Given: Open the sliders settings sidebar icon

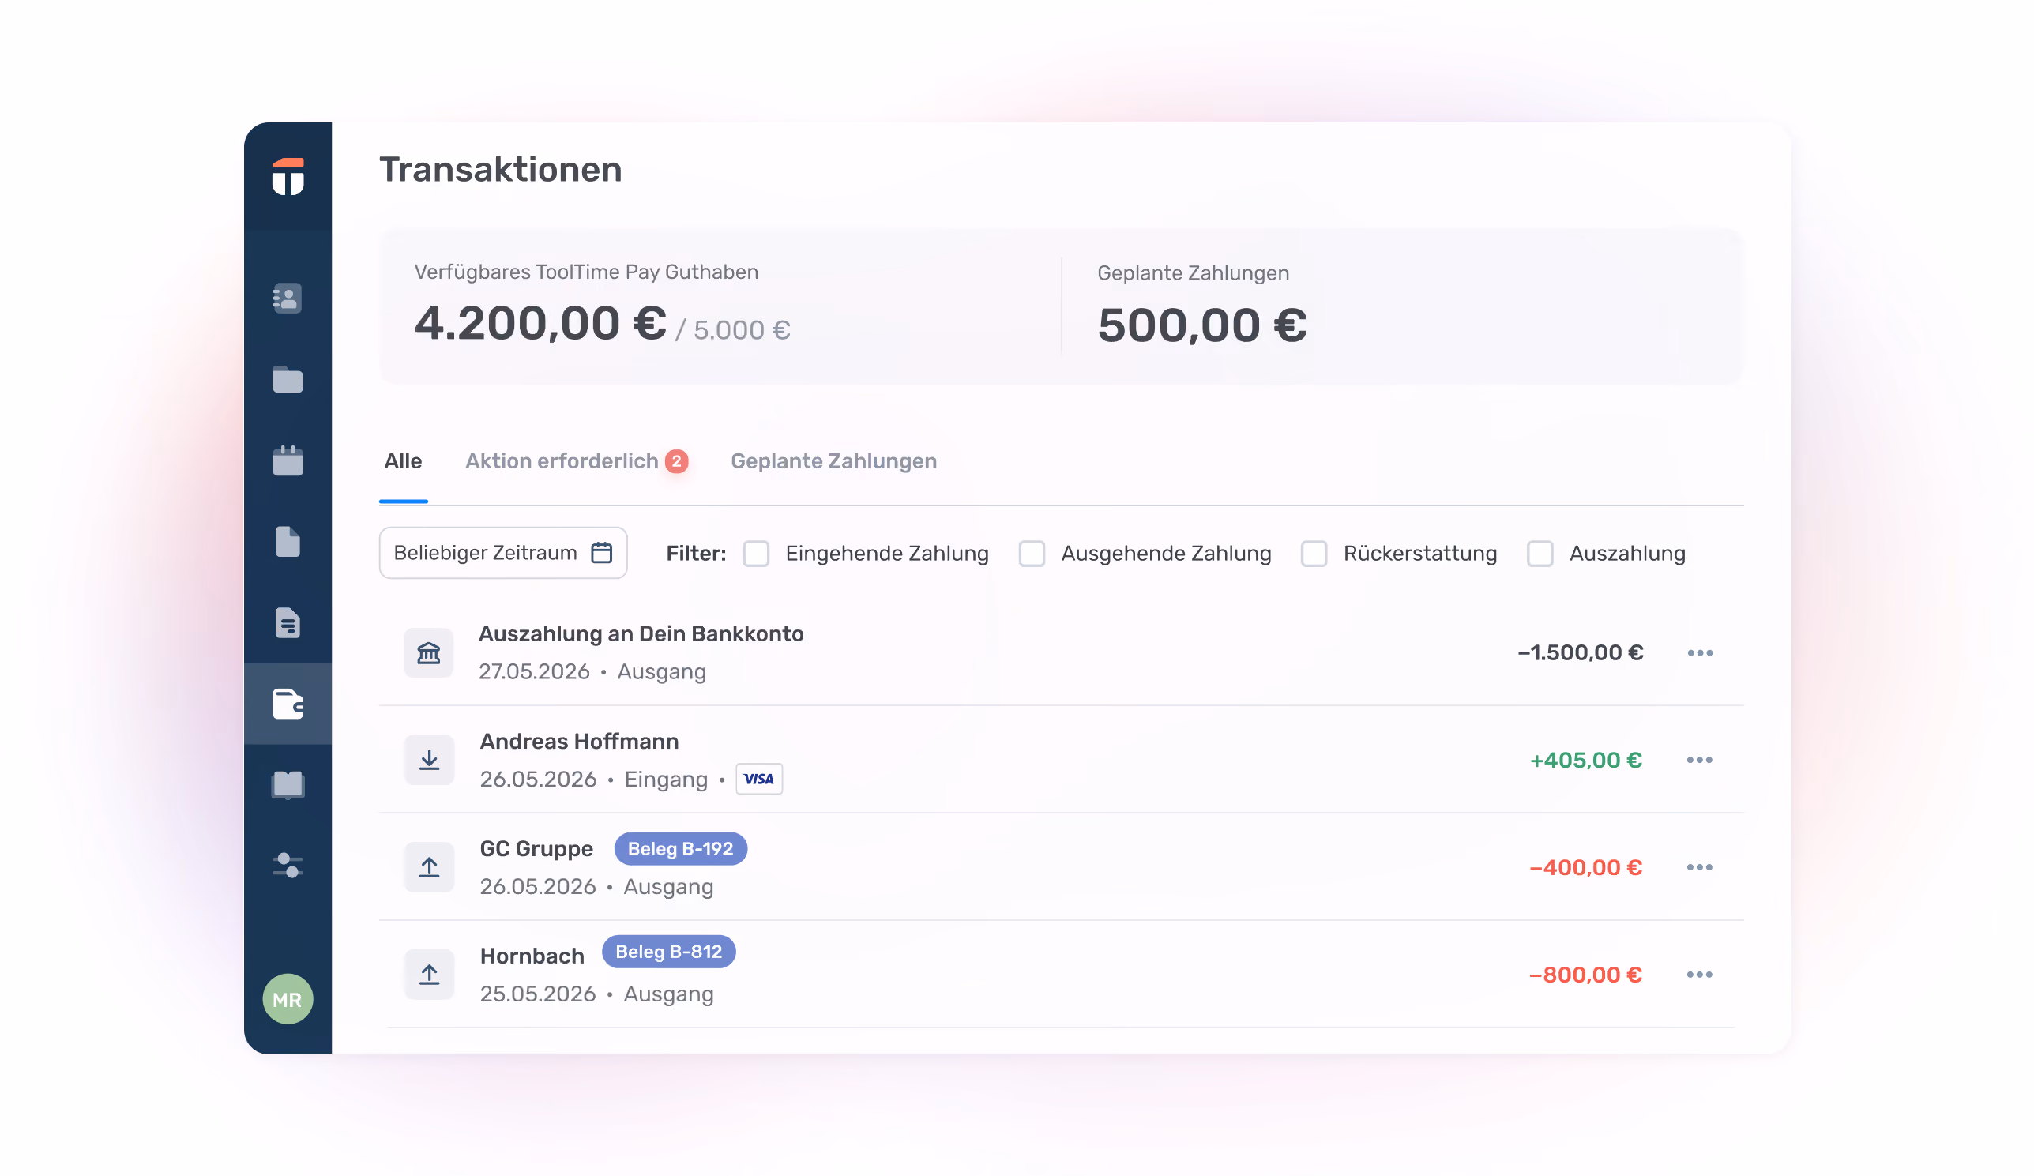Looking at the screenshot, I should pyautogui.click(x=288, y=866).
